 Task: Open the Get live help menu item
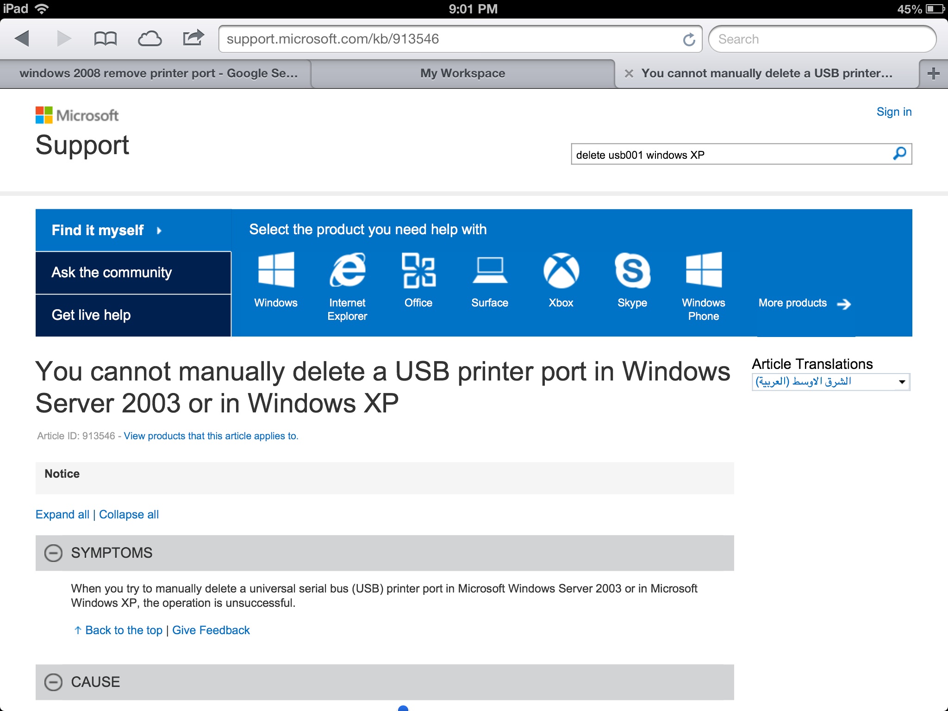[133, 315]
